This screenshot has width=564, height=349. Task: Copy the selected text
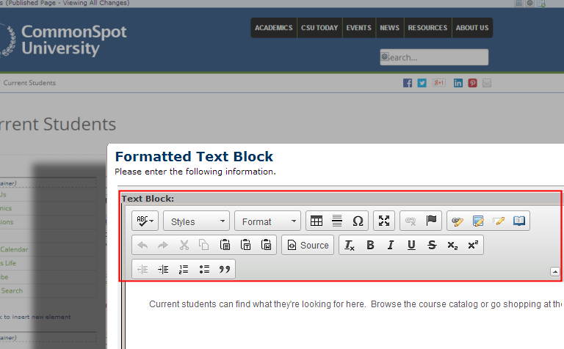[204, 245]
